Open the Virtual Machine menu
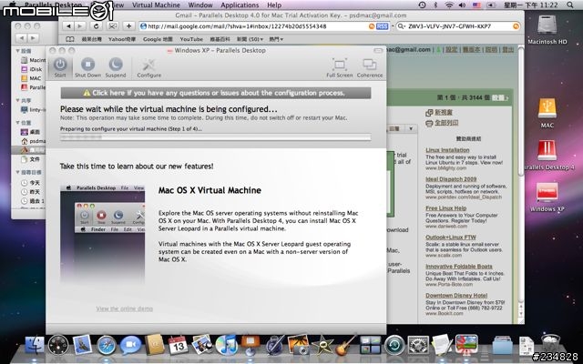This screenshot has height=364, width=583. [156, 5]
